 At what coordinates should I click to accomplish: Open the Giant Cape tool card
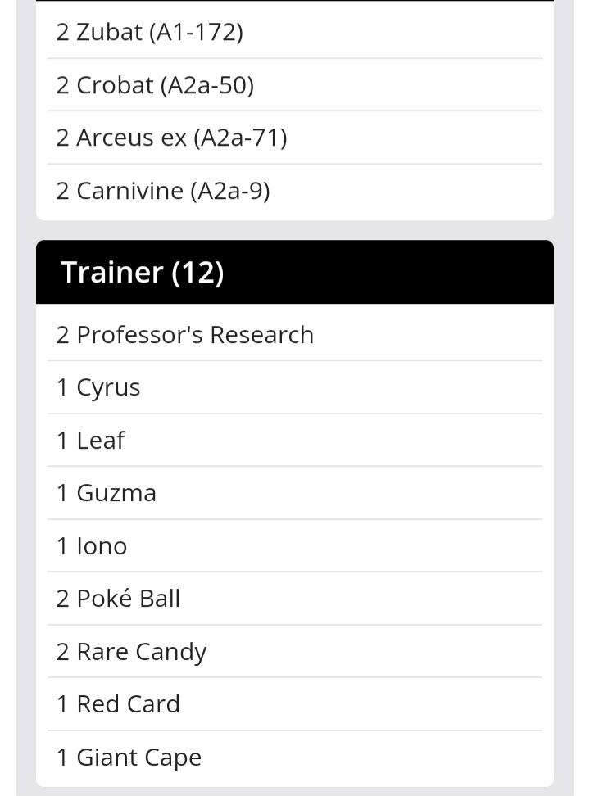pyautogui.click(x=138, y=758)
